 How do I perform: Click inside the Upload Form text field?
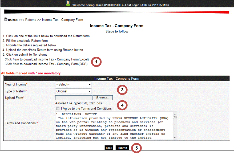(x=74, y=97)
